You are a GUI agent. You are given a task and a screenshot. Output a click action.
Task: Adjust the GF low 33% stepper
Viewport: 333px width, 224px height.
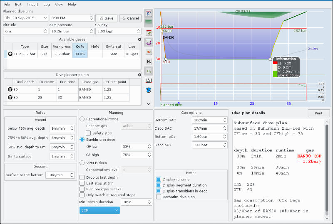point(149,147)
